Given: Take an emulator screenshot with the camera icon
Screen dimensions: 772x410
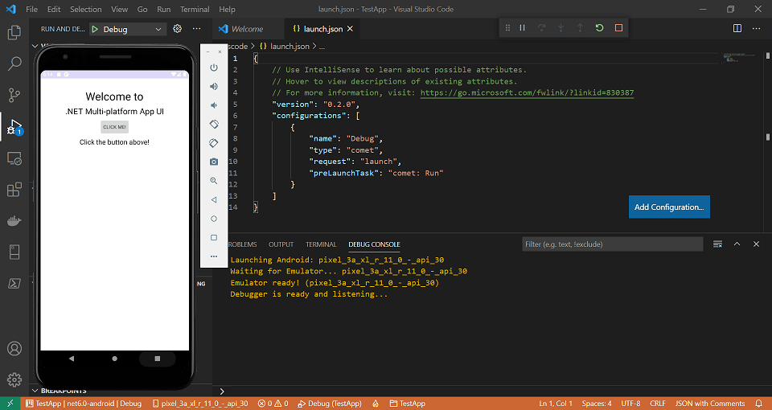Looking at the screenshot, I should coord(214,162).
